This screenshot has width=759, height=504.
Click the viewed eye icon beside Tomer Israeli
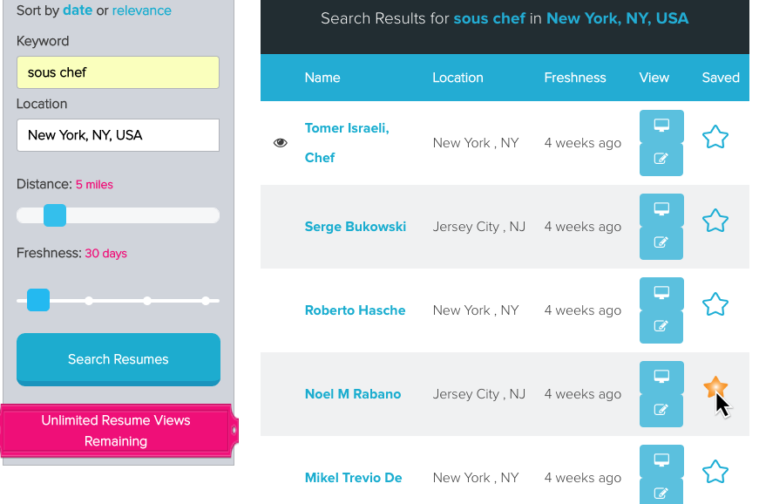tap(281, 143)
